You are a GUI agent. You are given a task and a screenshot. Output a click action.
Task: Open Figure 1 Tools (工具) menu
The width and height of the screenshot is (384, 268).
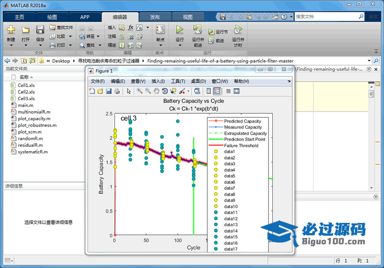tap(178, 81)
